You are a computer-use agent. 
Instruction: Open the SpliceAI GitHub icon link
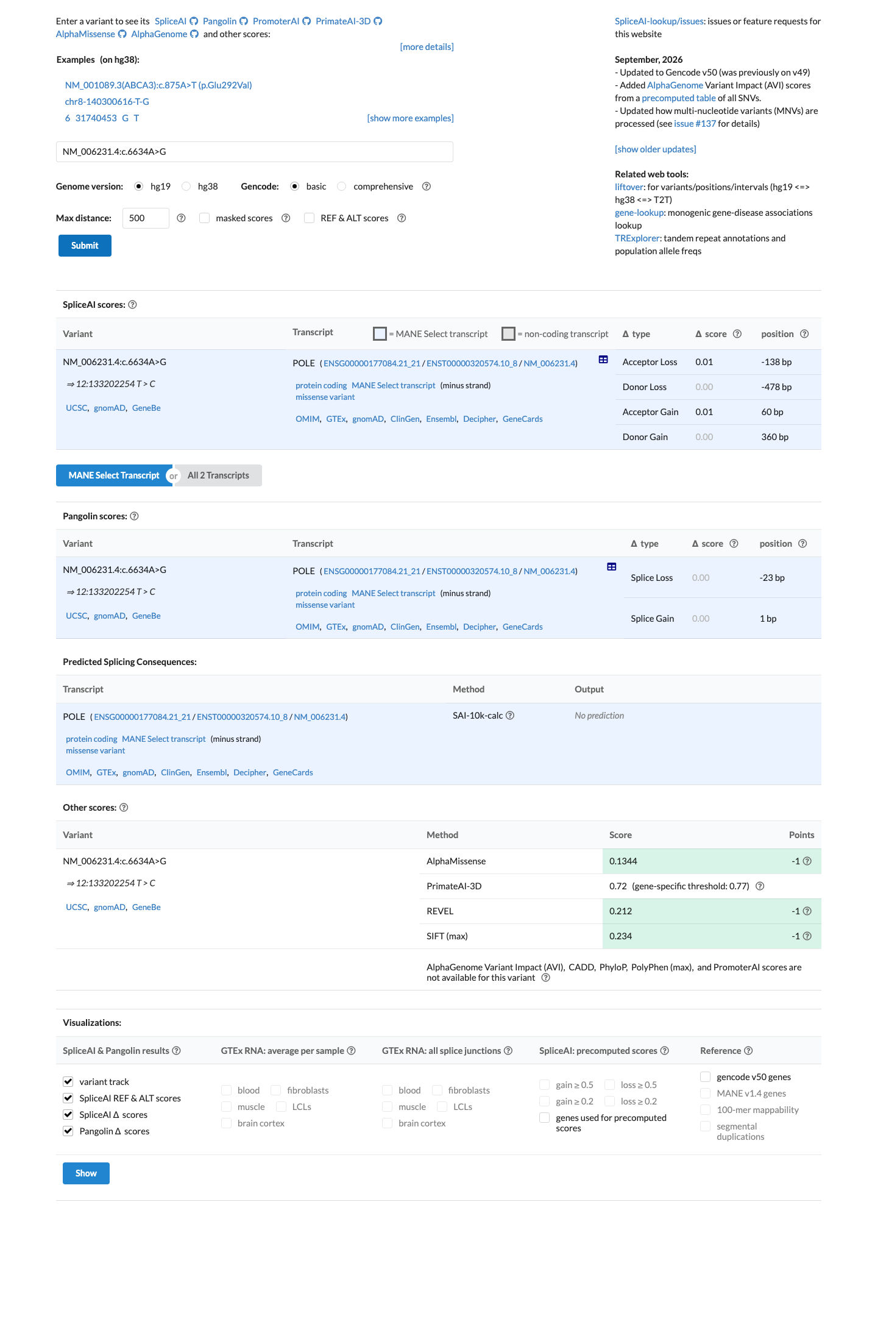[x=194, y=21]
